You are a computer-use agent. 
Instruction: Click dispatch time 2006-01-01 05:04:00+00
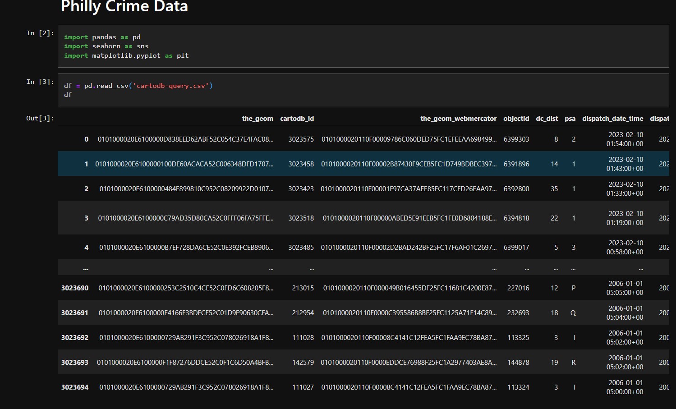[x=625, y=313]
